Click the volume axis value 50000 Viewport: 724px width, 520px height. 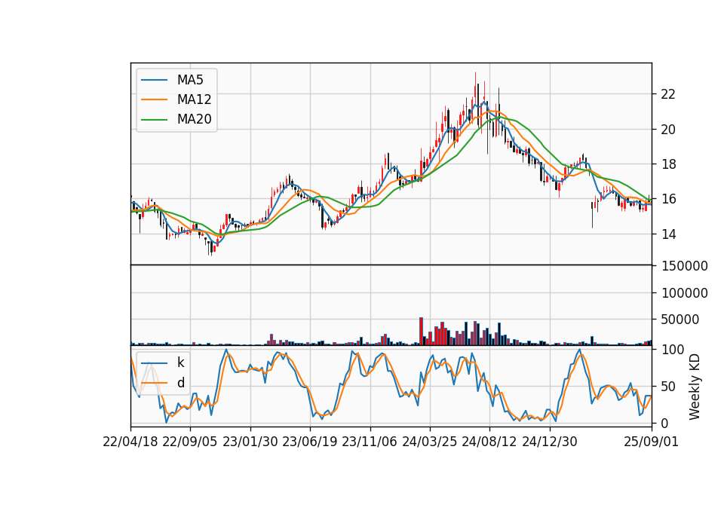[x=680, y=320]
